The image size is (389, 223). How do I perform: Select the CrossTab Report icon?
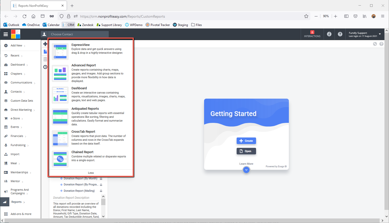click(60, 138)
